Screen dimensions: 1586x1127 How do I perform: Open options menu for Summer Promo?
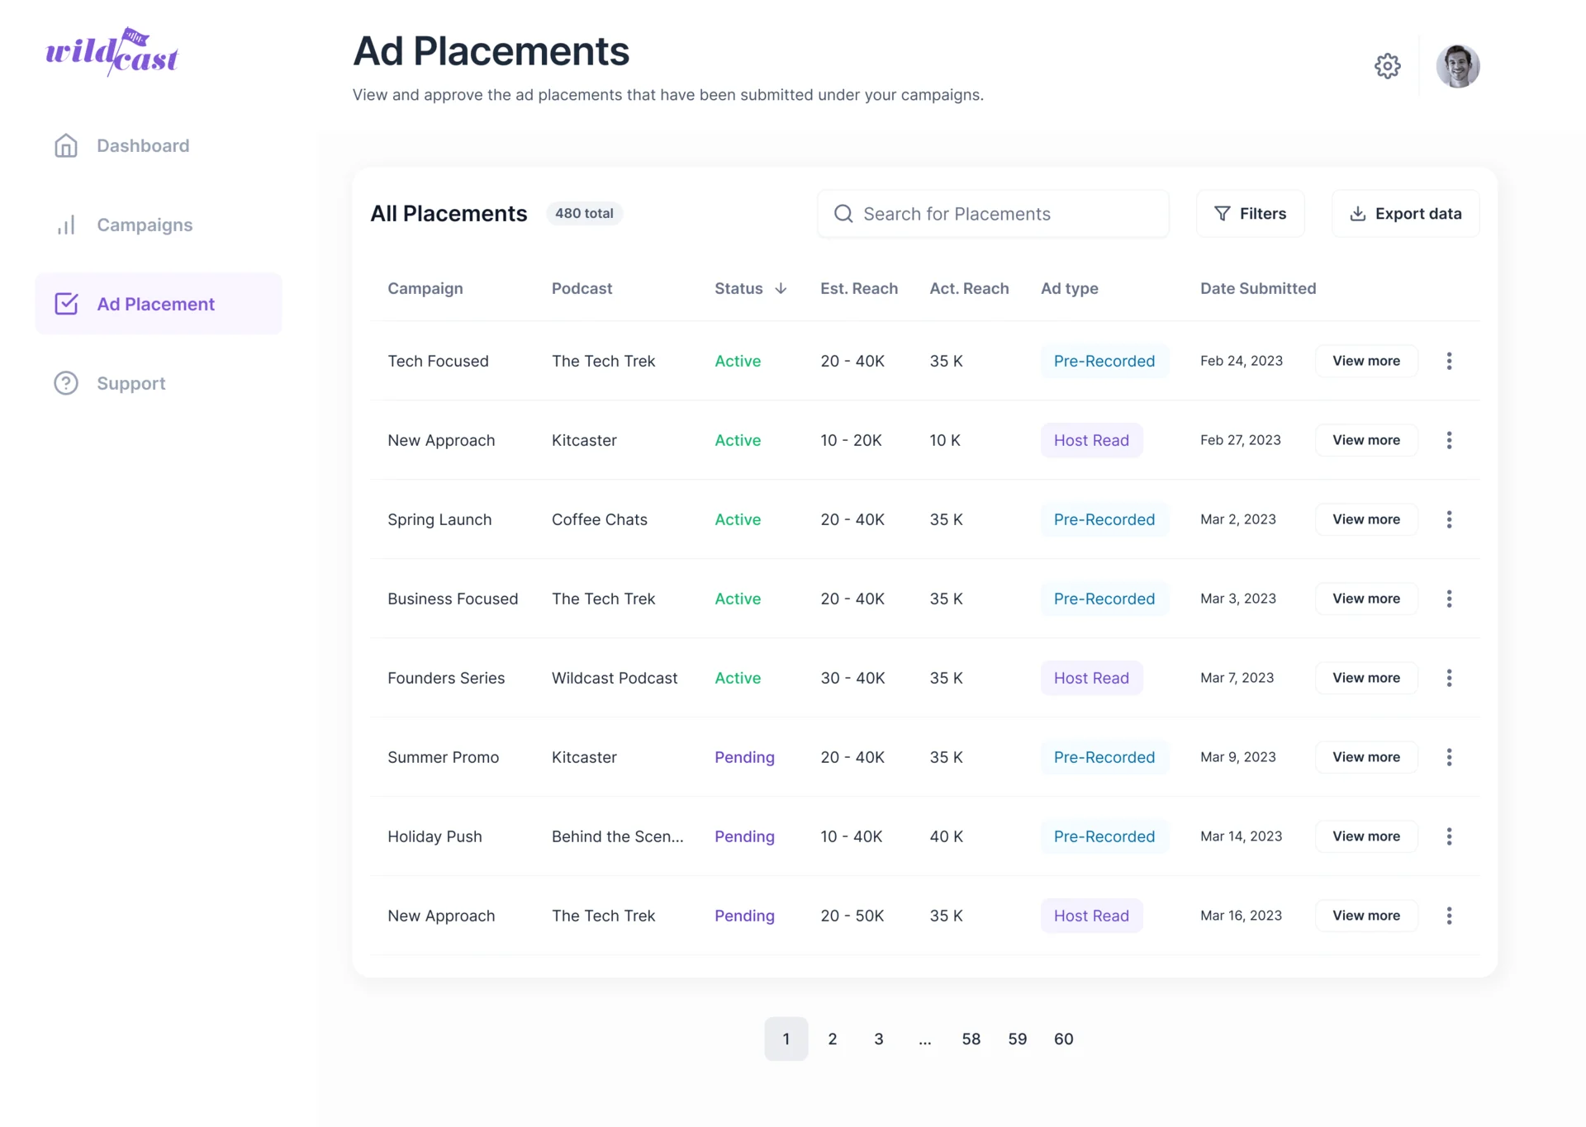pos(1449,757)
